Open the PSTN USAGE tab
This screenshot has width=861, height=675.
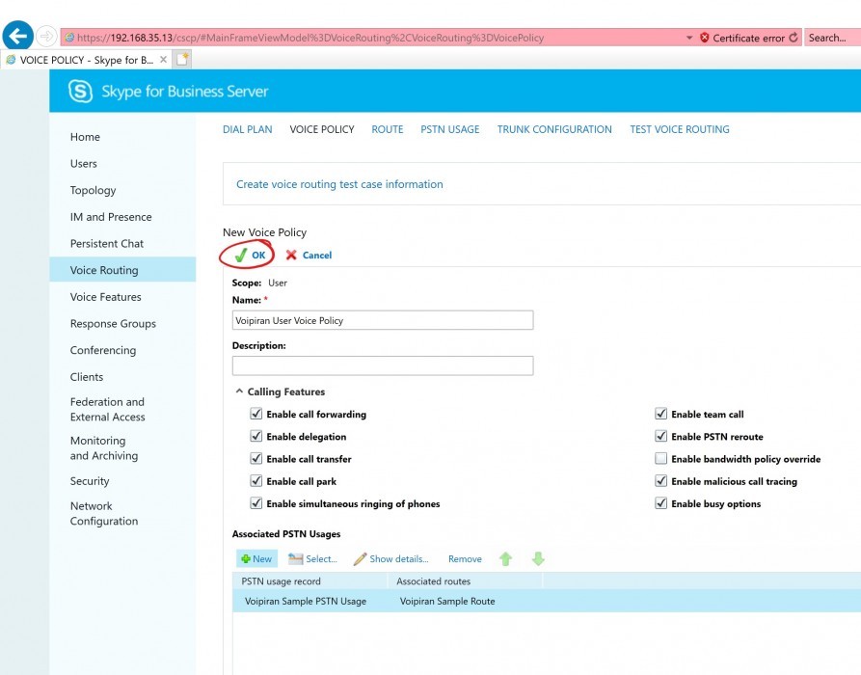point(449,129)
